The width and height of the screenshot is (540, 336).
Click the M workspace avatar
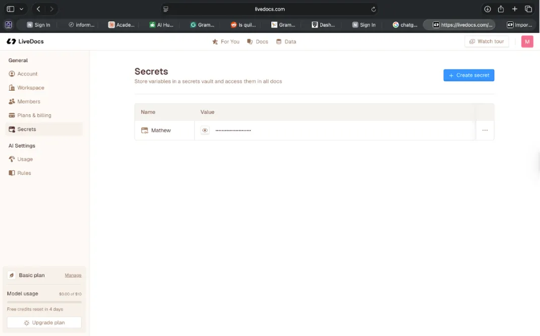(527, 41)
